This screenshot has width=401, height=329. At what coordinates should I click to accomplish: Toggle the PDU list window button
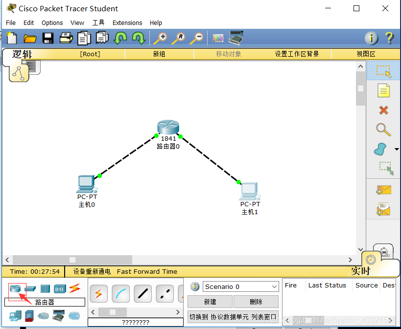pyautogui.click(x=233, y=317)
